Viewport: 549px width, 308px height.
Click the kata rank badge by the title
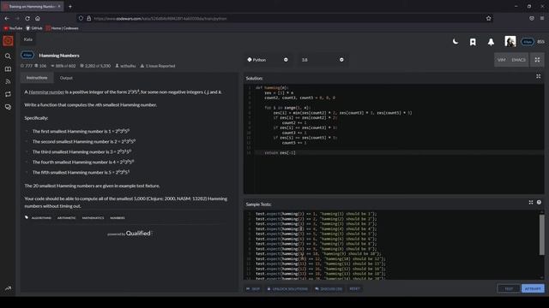[27, 55]
